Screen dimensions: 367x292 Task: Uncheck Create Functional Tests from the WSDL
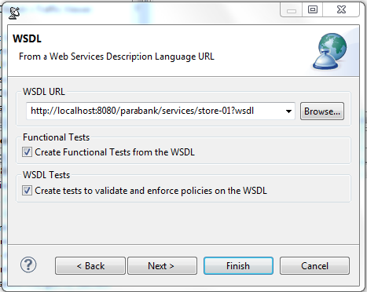[x=27, y=152]
